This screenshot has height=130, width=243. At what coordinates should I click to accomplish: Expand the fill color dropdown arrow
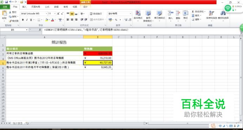tap(49, 20)
